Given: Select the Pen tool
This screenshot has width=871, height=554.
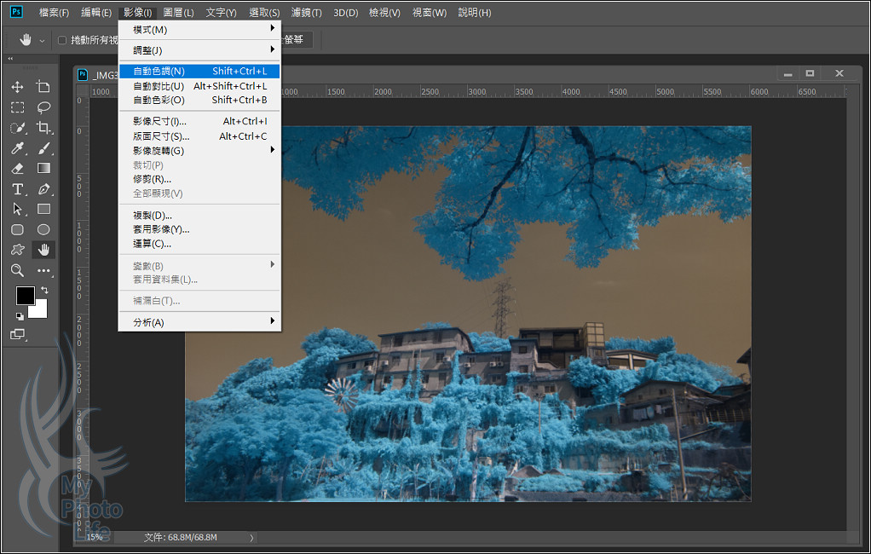Looking at the screenshot, I should (43, 189).
